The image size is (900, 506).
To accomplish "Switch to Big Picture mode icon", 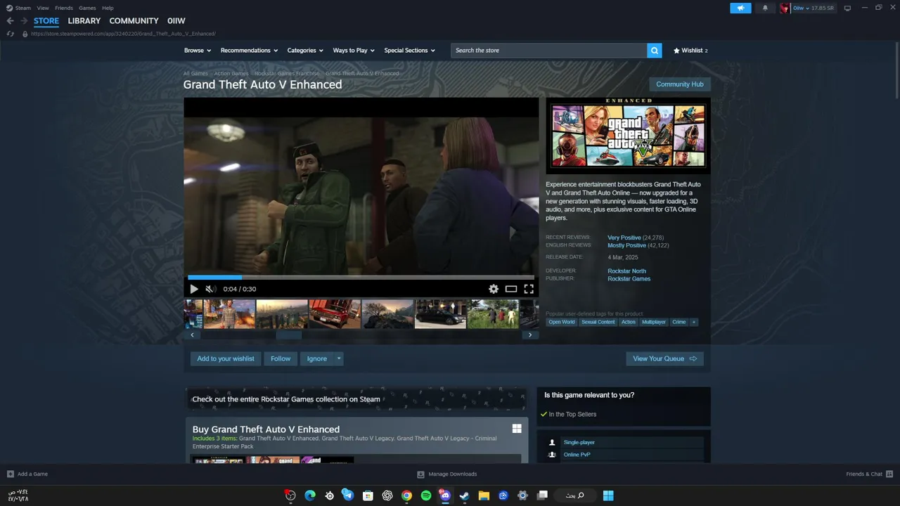I will (x=847, y=8).
